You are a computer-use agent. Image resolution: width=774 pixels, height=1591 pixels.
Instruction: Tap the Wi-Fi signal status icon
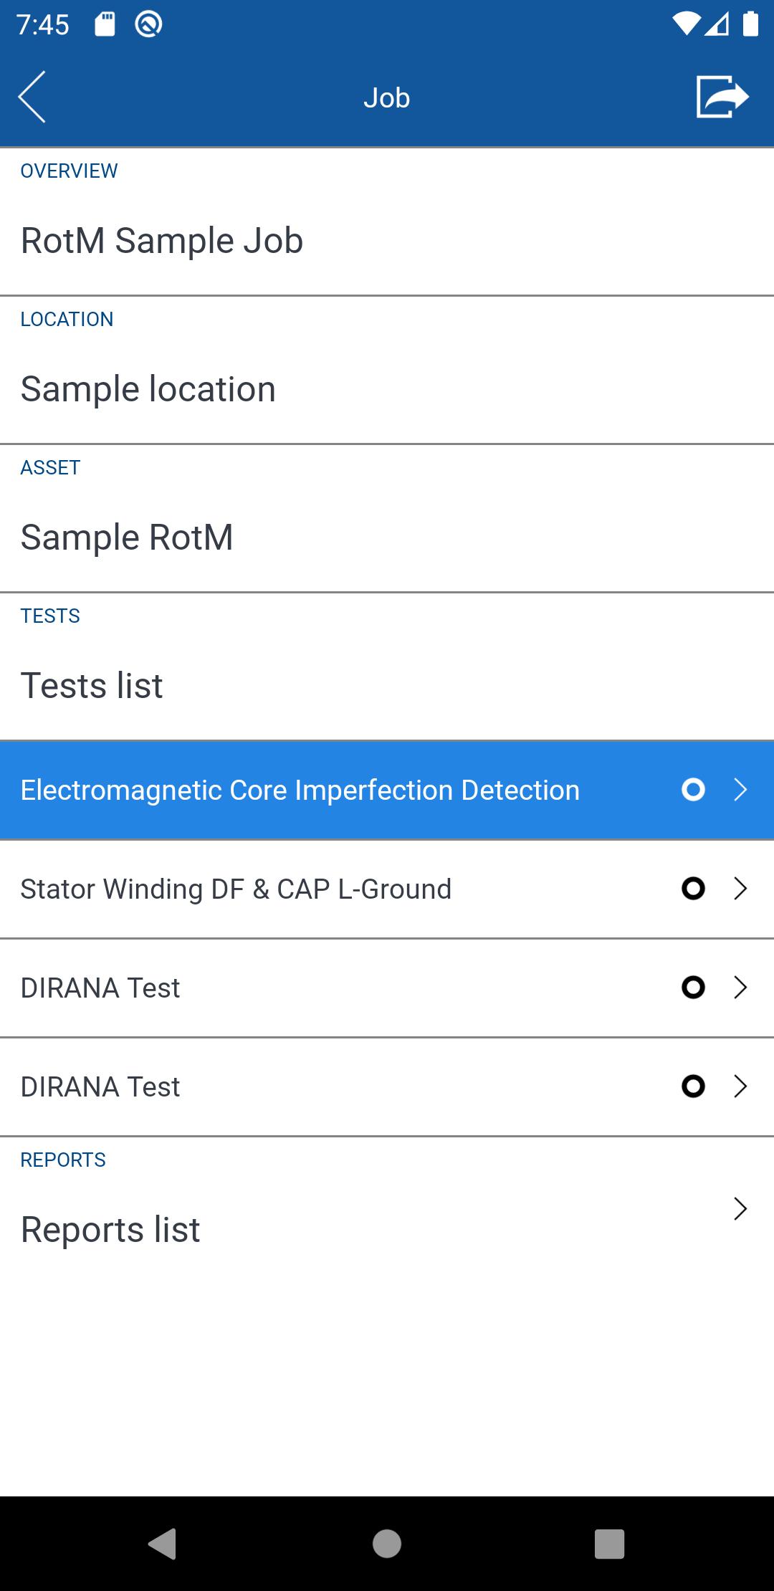(686, 24)
